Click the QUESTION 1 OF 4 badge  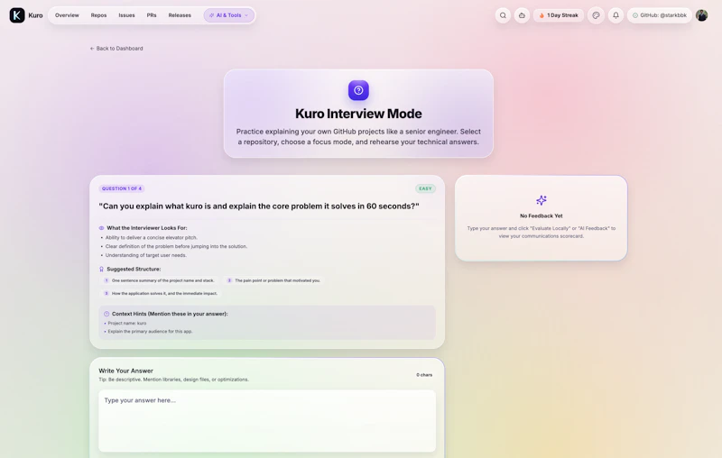tap(122, 188)
